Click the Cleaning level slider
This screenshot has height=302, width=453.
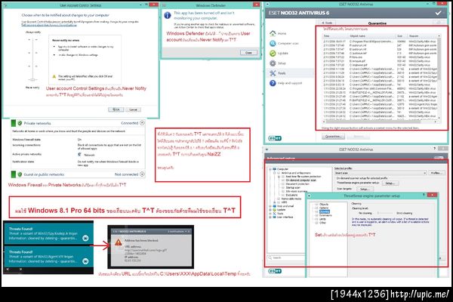(384, 213)
